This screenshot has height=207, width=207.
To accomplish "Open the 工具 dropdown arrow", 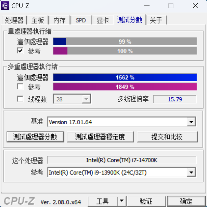I will point(121,201).
